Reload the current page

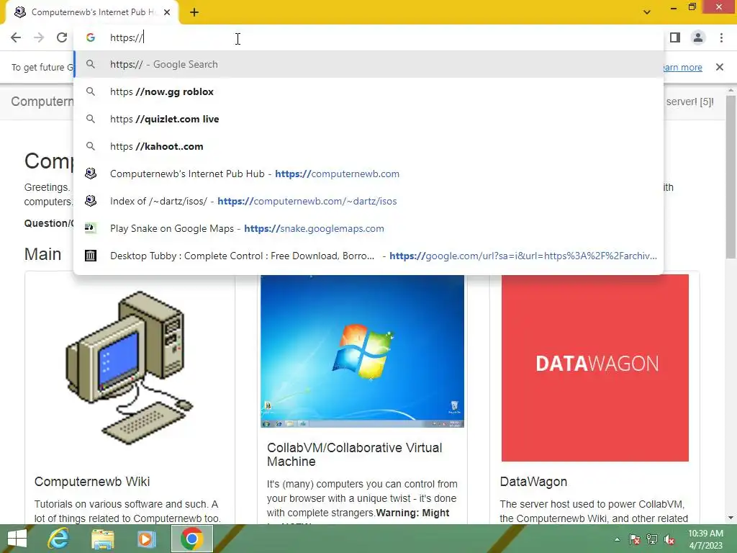tap(62, 37)
